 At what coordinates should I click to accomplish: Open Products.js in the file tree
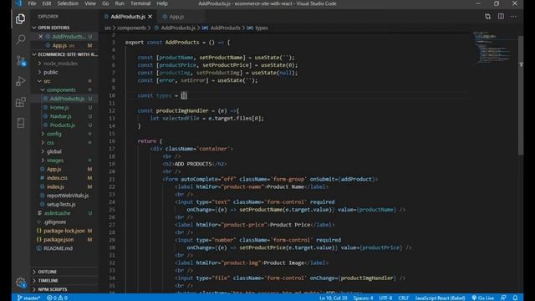[62, 125]
